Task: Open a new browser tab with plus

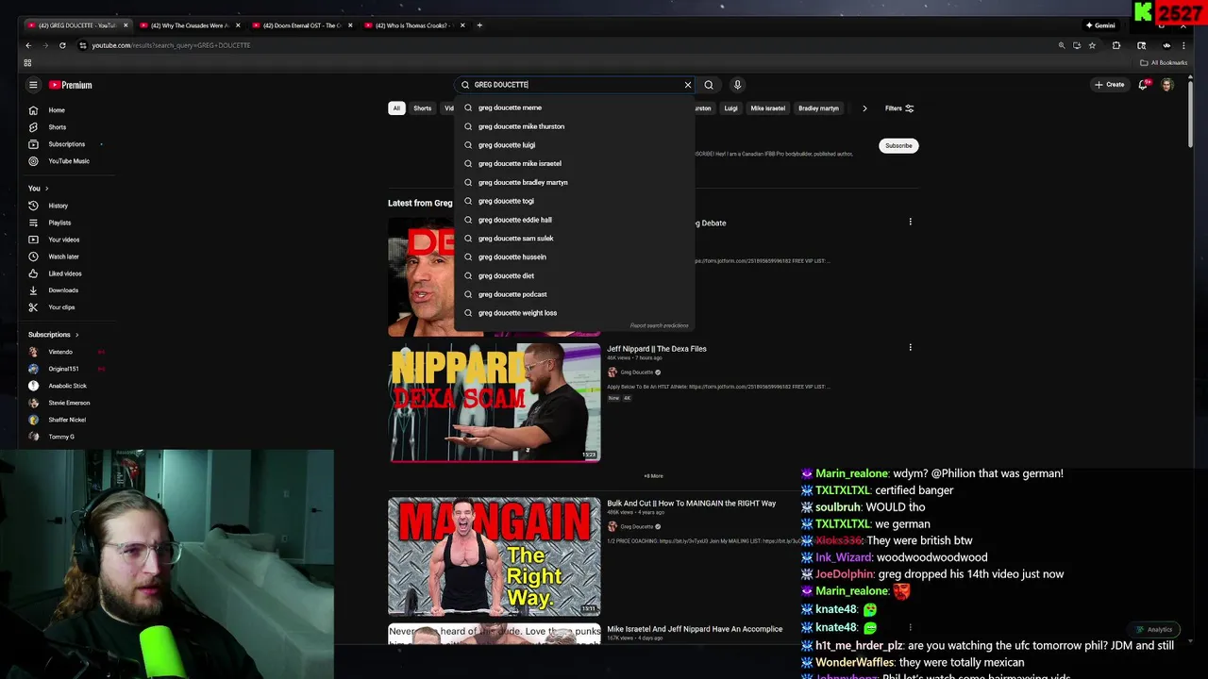Action: pos(479,25)
